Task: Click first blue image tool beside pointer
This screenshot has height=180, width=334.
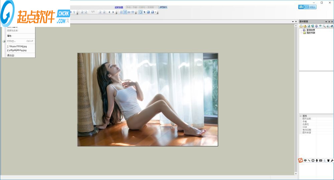Action: [148, 12]
